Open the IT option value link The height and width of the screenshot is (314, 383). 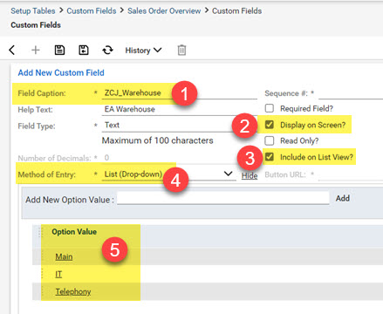coord(58,274)
